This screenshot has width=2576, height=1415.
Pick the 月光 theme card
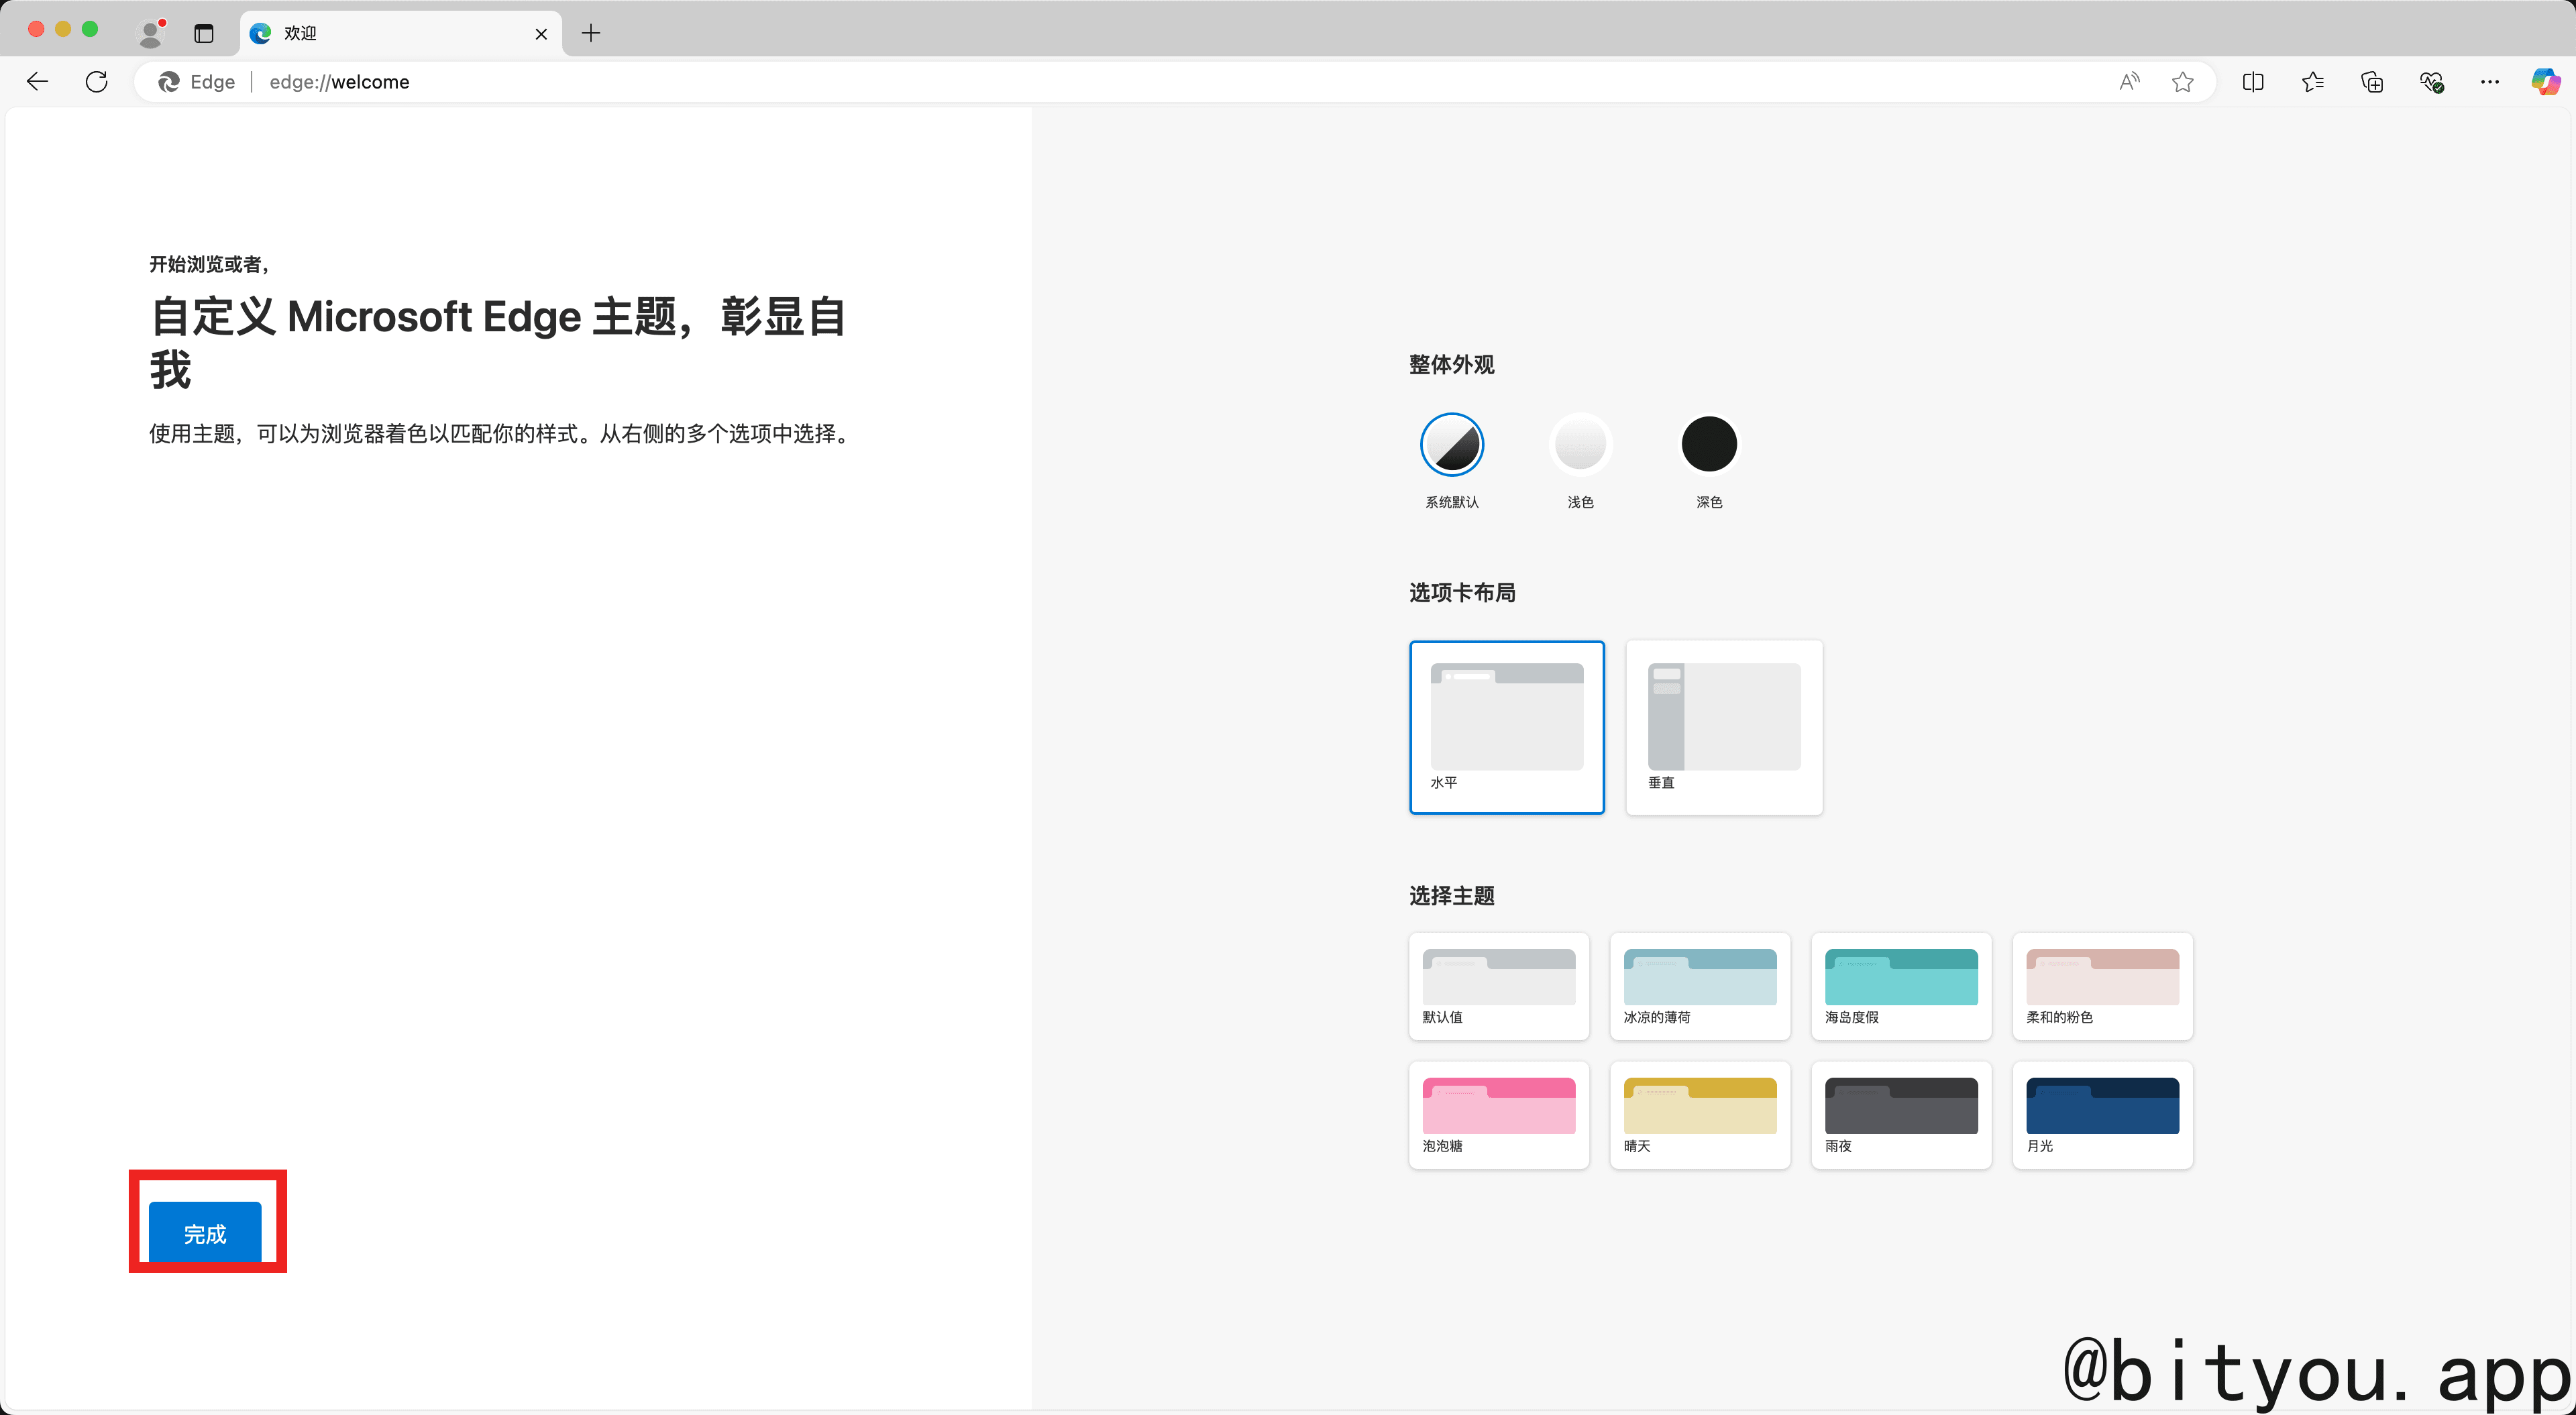click(2103, 1115)
